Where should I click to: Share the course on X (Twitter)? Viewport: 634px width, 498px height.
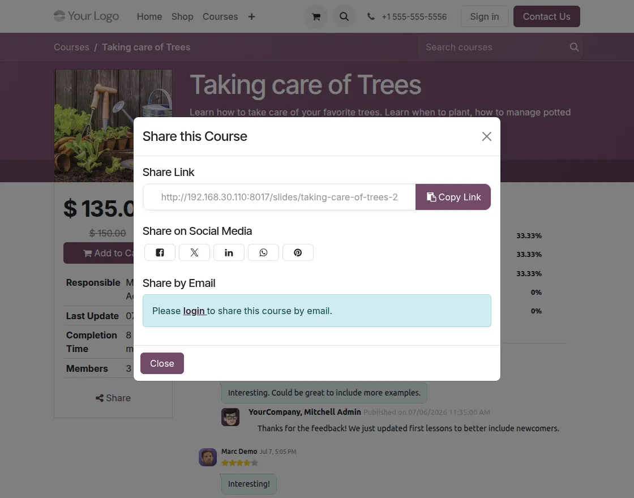[195, 252]
